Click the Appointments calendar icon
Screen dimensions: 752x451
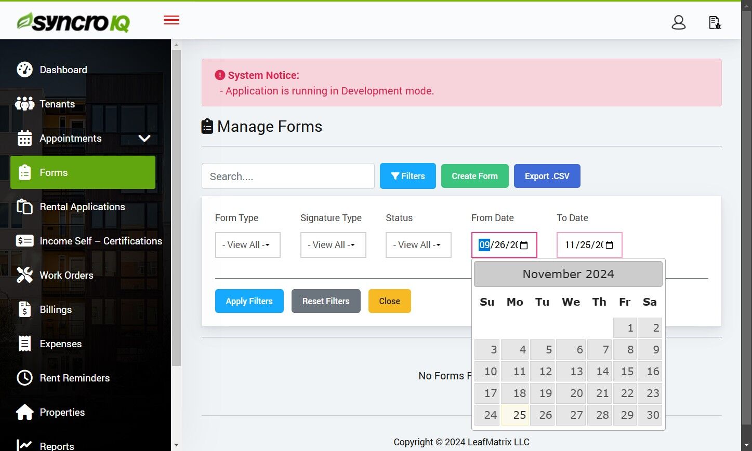24,138
